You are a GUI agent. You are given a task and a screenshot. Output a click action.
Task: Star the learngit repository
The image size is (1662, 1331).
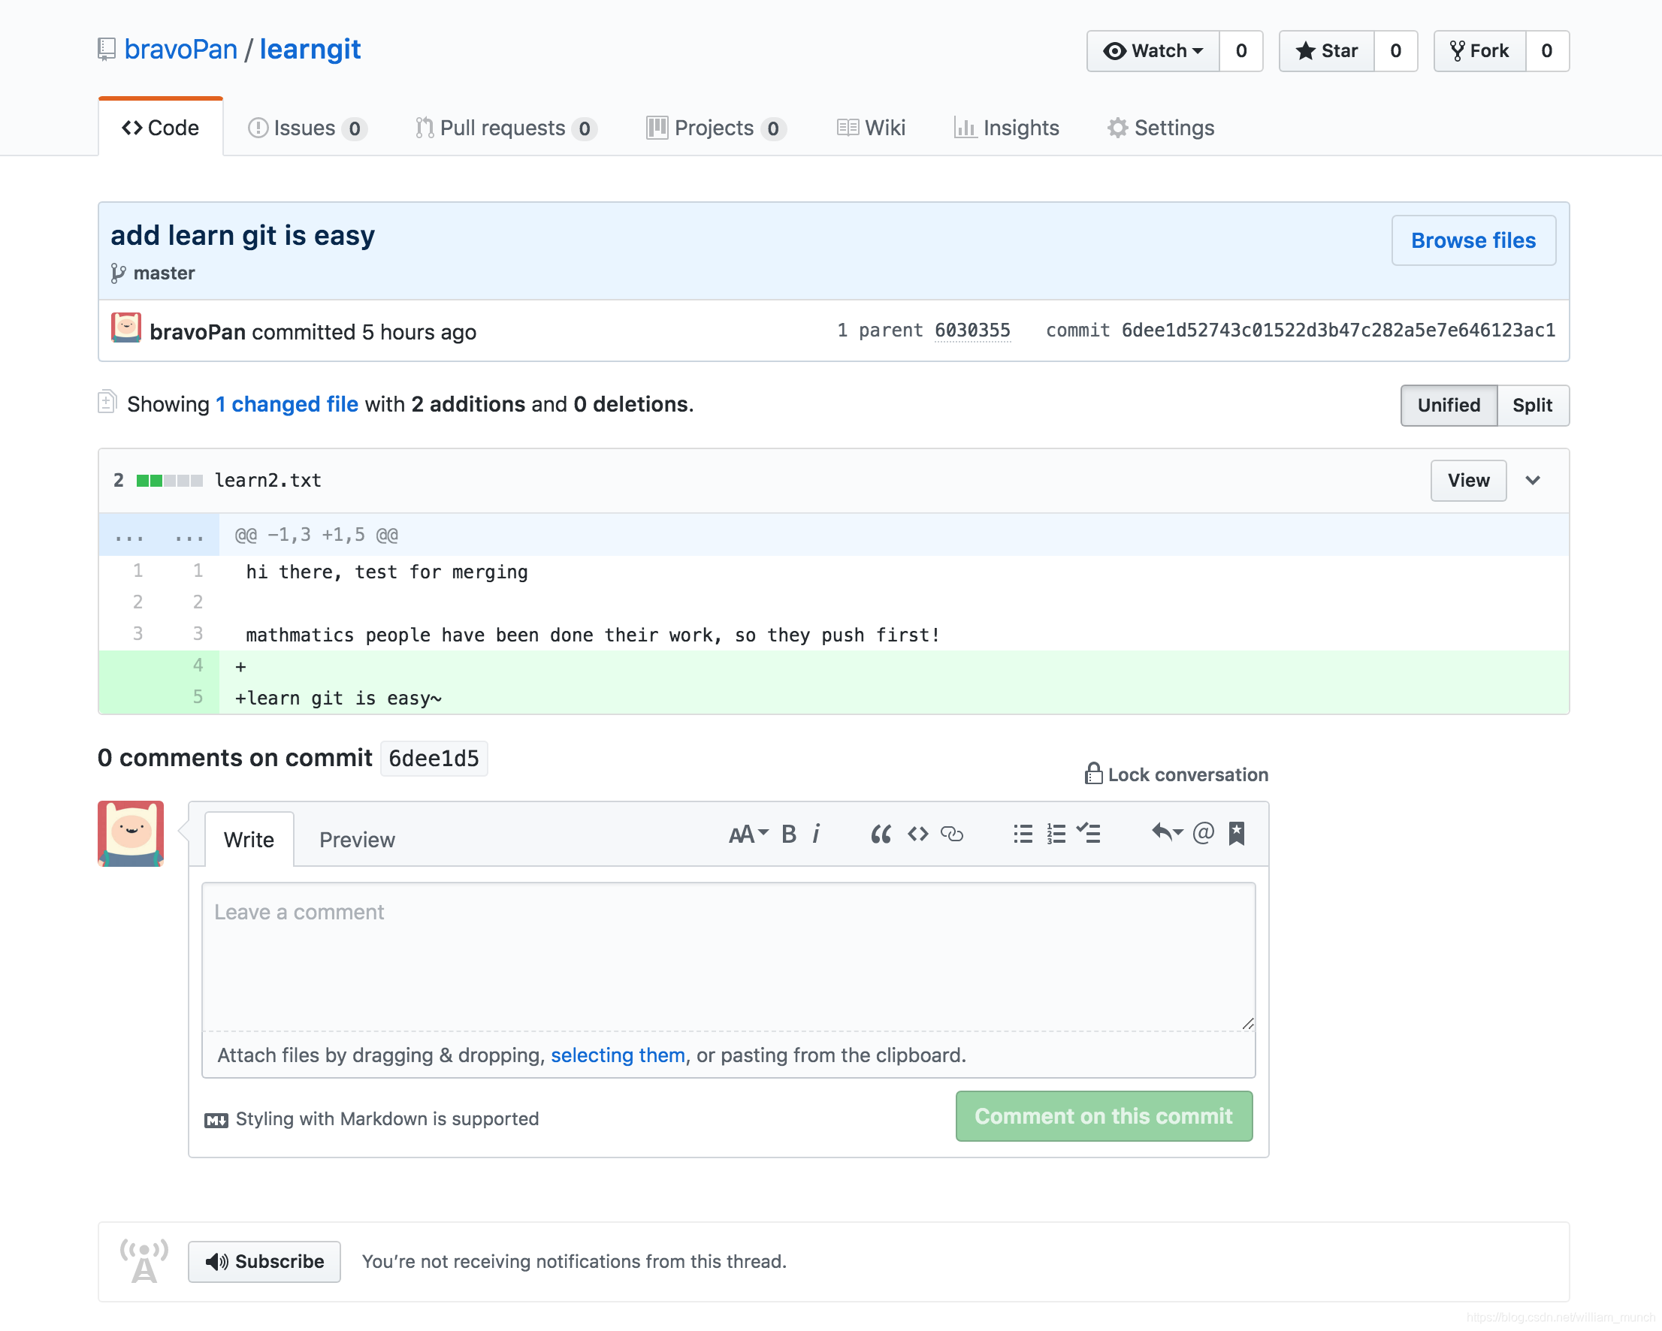[x=1327, y=51]
